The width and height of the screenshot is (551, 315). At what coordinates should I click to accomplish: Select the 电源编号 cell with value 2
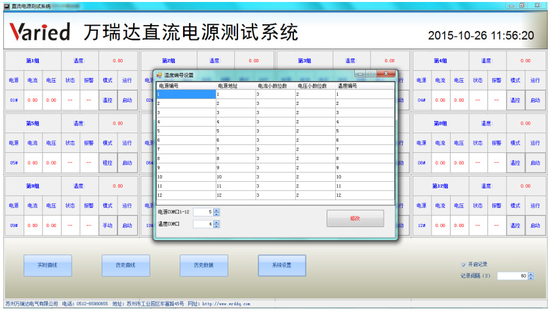[186, 104]
